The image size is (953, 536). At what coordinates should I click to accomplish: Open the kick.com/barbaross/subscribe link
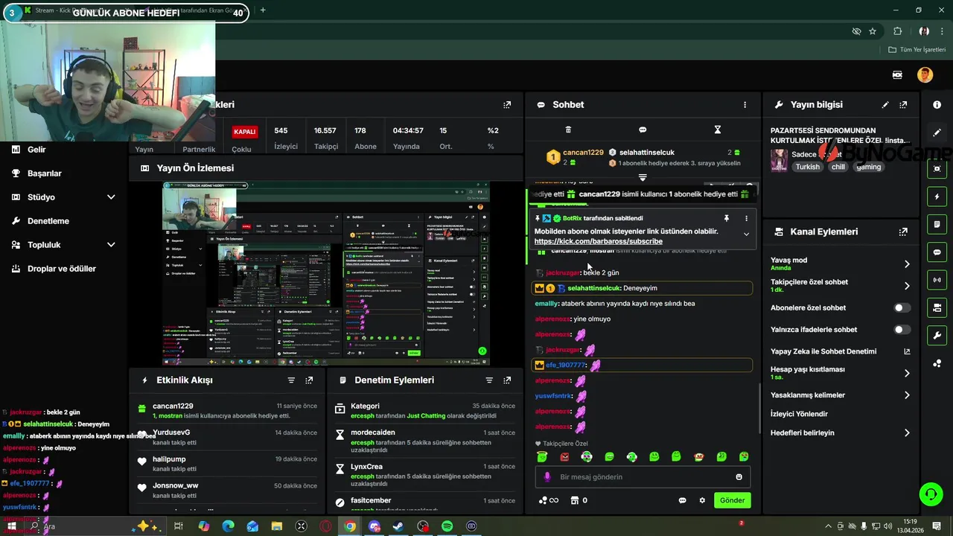pyautogui.click(x=598, y=241)
